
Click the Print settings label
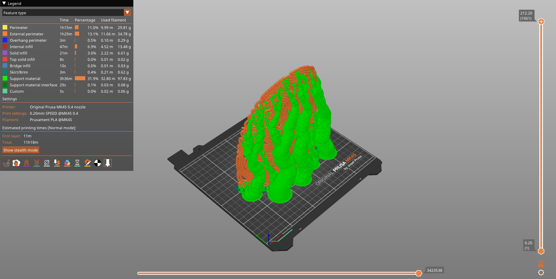15,113
